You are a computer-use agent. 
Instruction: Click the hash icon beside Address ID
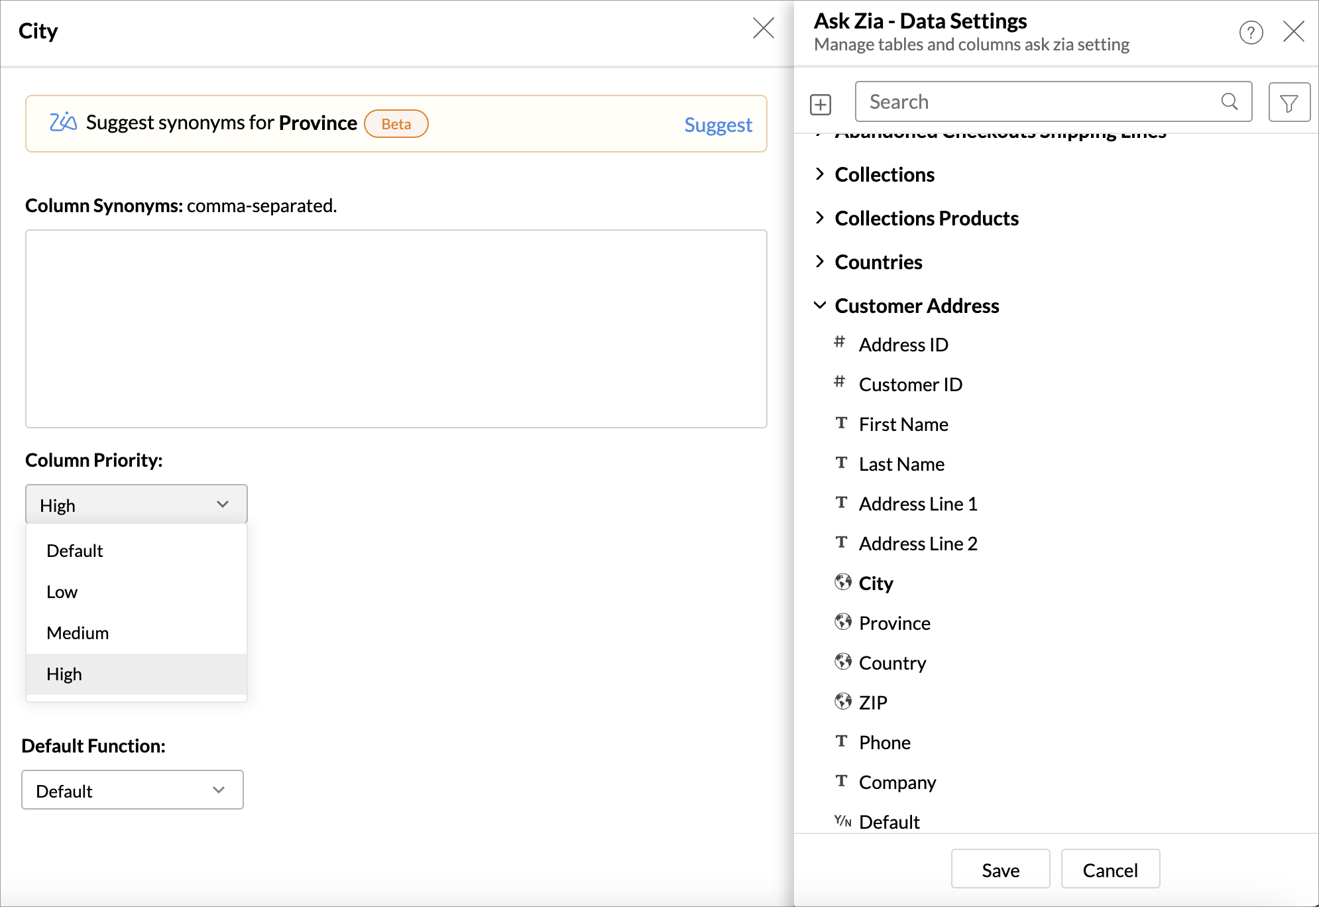click(x=839, y=342)
